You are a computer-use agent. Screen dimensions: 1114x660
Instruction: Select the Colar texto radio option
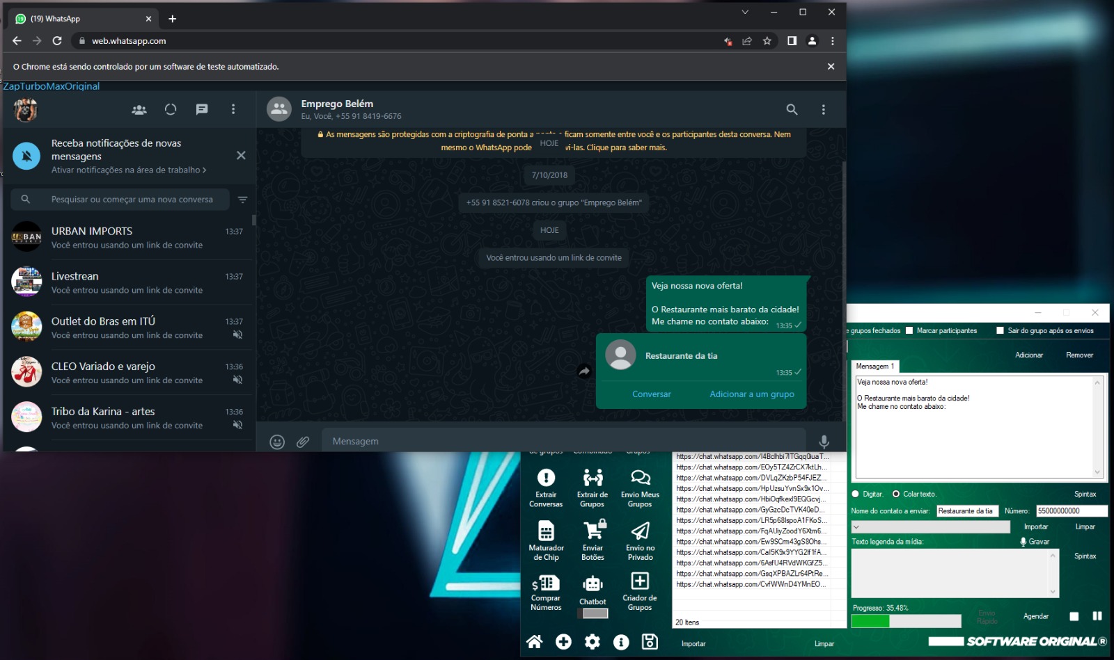[x=896, y=494]
